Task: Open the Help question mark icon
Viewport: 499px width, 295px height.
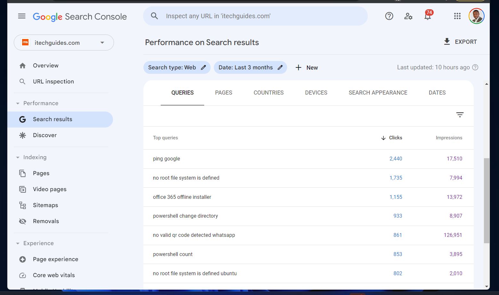Action: (x=389, y=16)
